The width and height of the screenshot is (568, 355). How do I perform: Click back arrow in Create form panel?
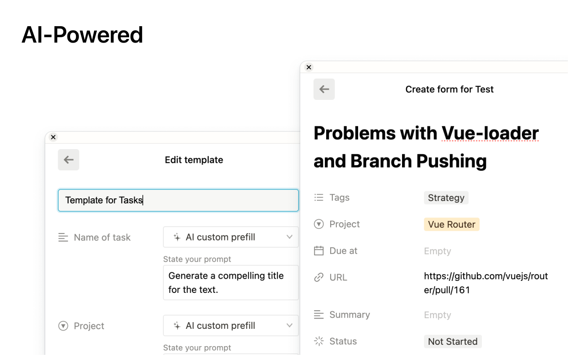click(x=324, y=89)
